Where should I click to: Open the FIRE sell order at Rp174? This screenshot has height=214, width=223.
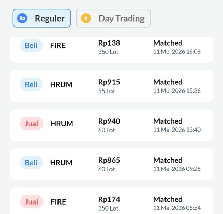[x=111, y=201]
